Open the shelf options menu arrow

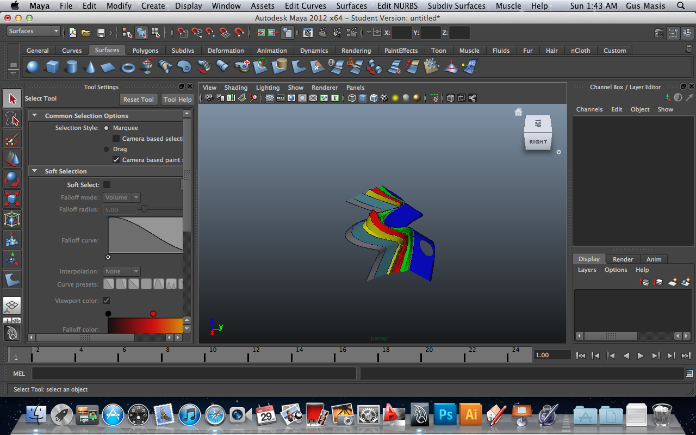pos(13,74)
